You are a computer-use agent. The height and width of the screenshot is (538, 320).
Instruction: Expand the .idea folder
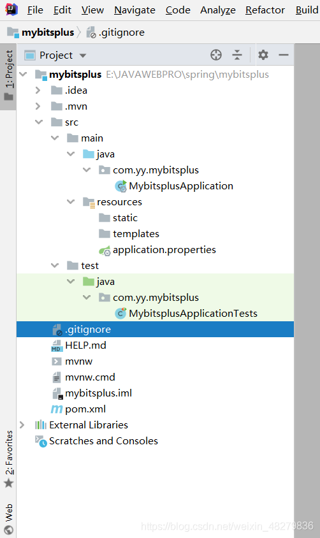tap(38, 91)
